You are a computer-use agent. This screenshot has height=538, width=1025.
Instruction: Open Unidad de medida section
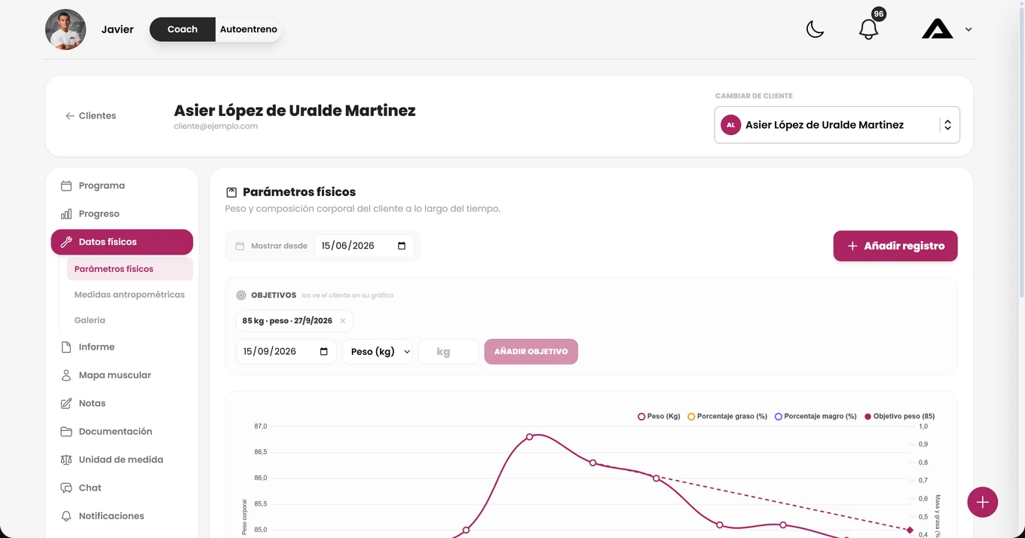click(121, 460)
